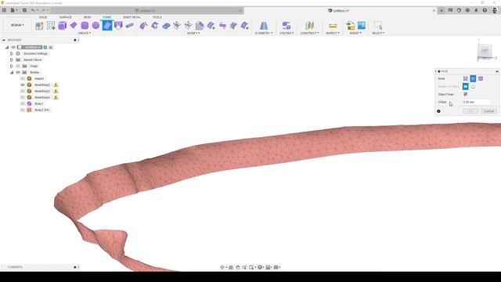Select the Plane form primitive tool
The height and width of the screenshot is (282, 501).
(x=74, y=25)
